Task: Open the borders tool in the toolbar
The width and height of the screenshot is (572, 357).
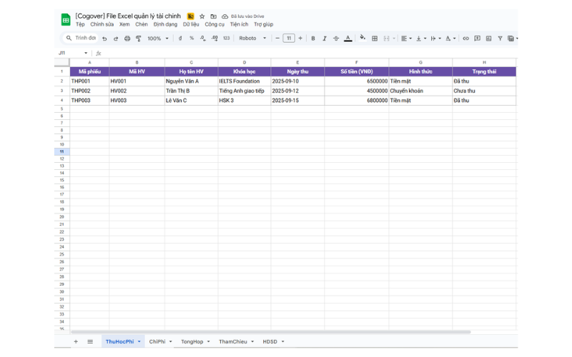Action: click(x=375, y=39)
